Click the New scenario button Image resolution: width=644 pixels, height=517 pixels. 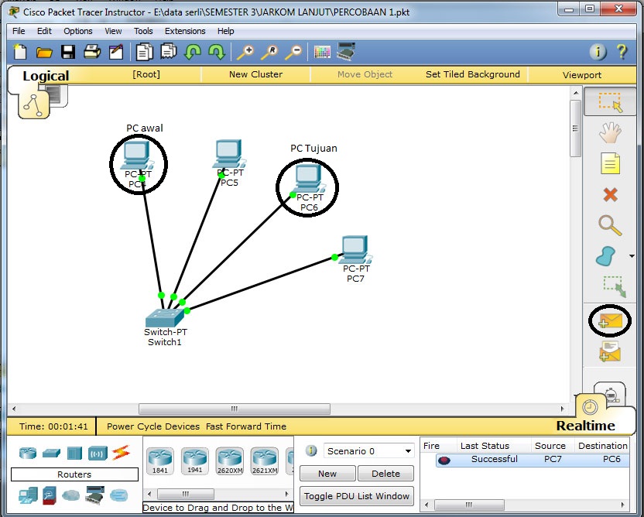tap(327, 474)
